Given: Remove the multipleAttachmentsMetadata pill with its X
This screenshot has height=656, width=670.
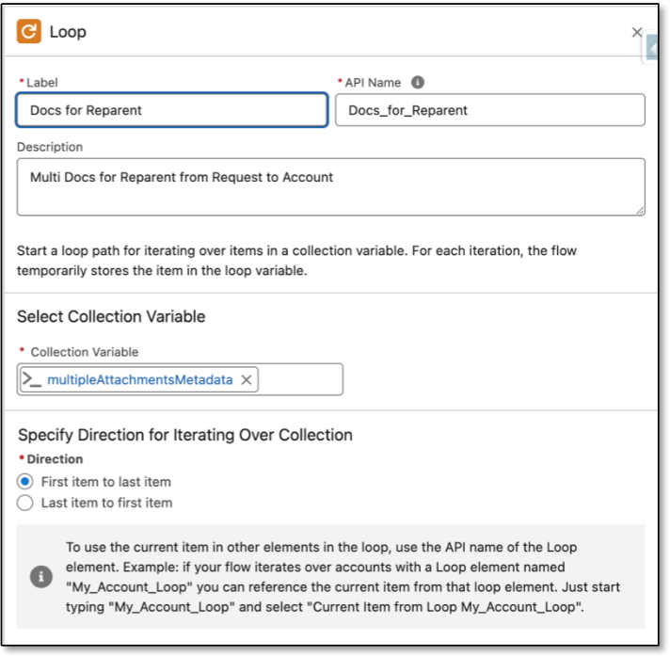Looking at the screenshot, I should pos(247,380).
